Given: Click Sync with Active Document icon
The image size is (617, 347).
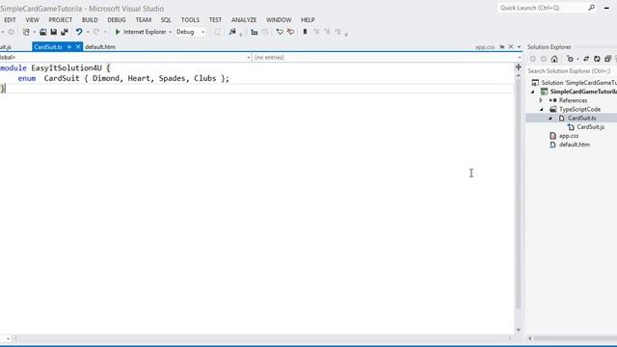Looking at the screenshot, I should click(586, 59).
